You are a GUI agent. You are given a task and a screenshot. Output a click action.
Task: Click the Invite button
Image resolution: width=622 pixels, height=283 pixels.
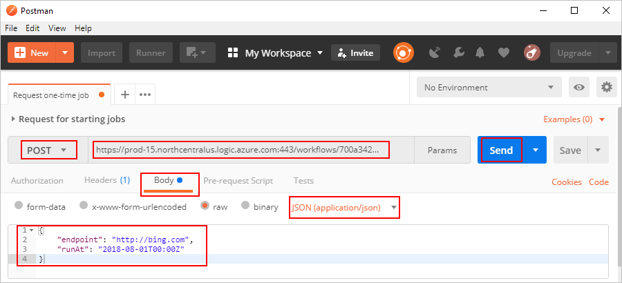coord(355,52)
